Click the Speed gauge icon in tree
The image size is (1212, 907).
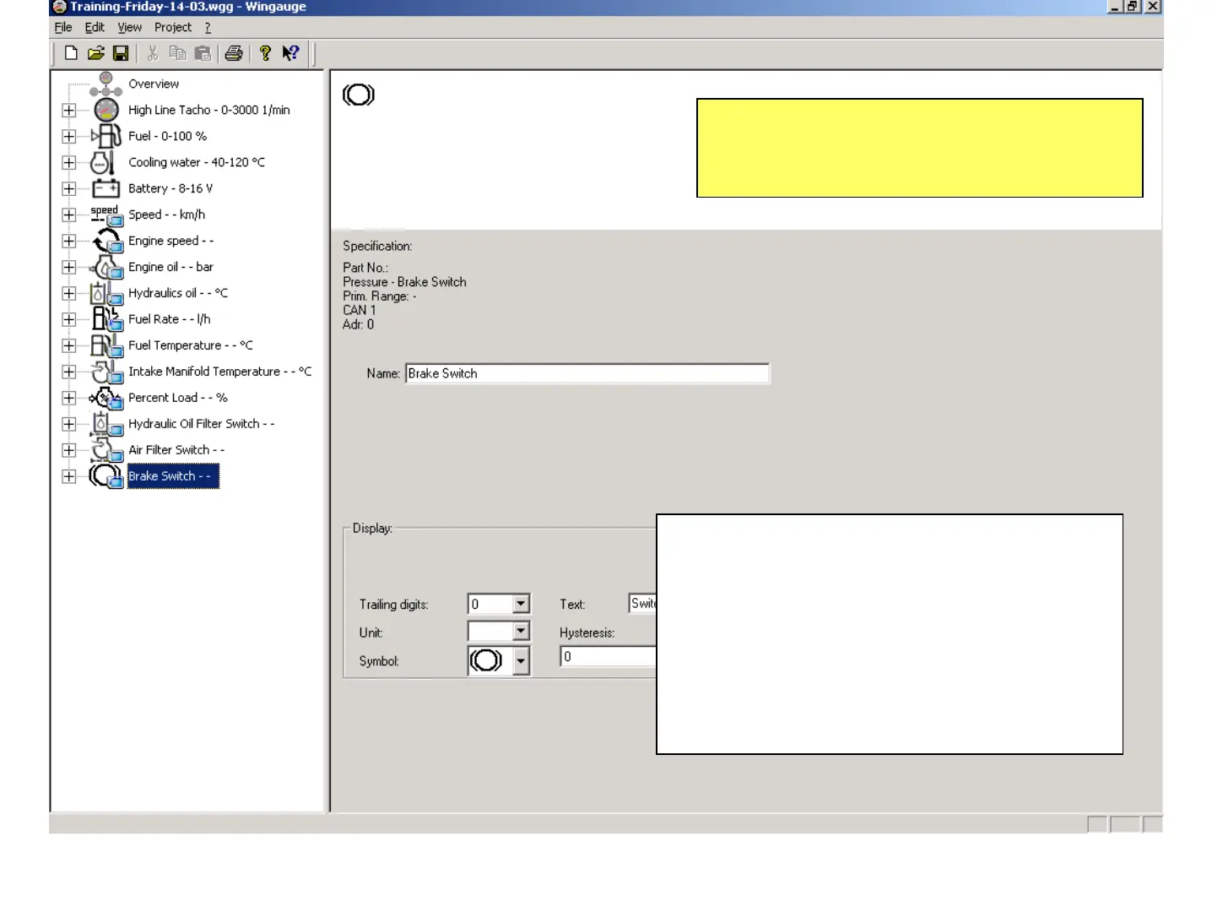106,215
